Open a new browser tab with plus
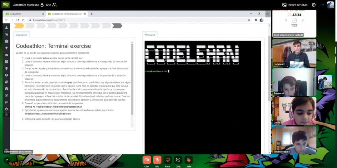337x168 pixels. 91,14
